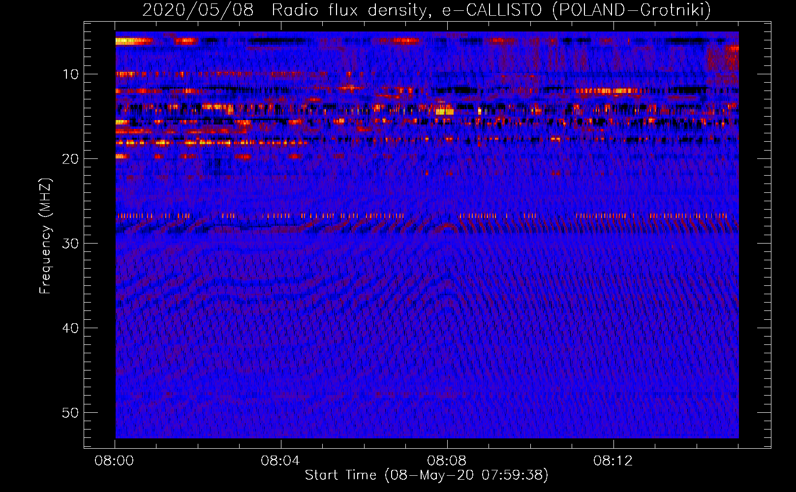The image size is (796, 492).
Task: Click the 40 MHz frequency tick label
Action: [71, 328]
